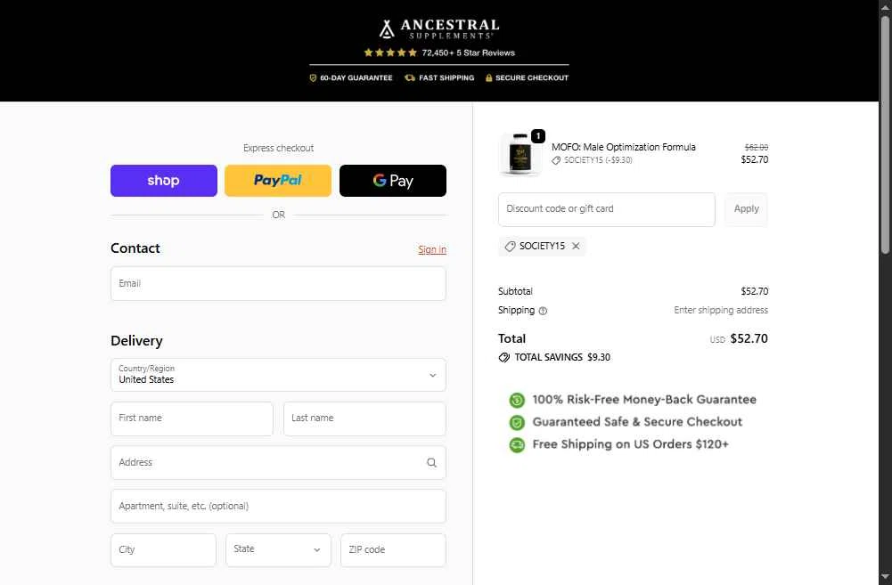Pay with PayPal express button
The width and height of the screenshot is (892, 585).
(x=278, y=181)
